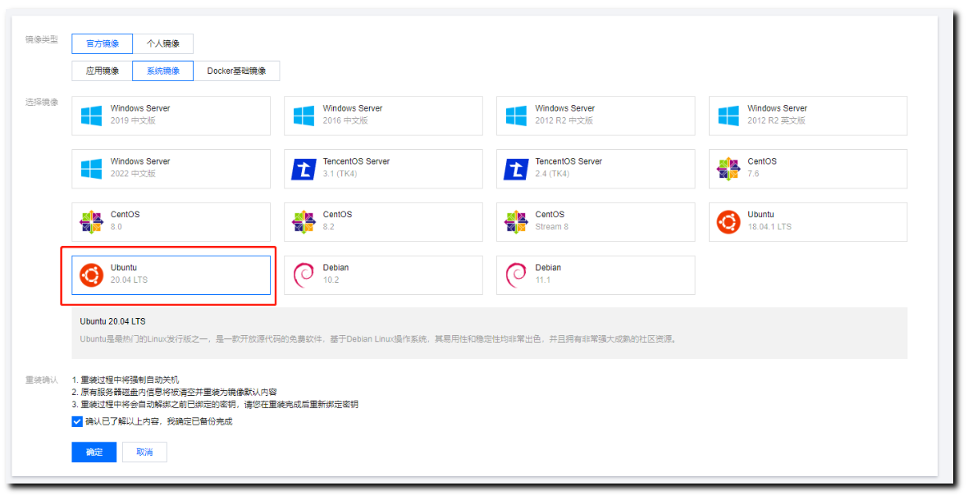Image resolution: width=968 pixels, height=495 pixels.
Task: Switch to the 个人镜像 tab
Action: coord(163,43)
